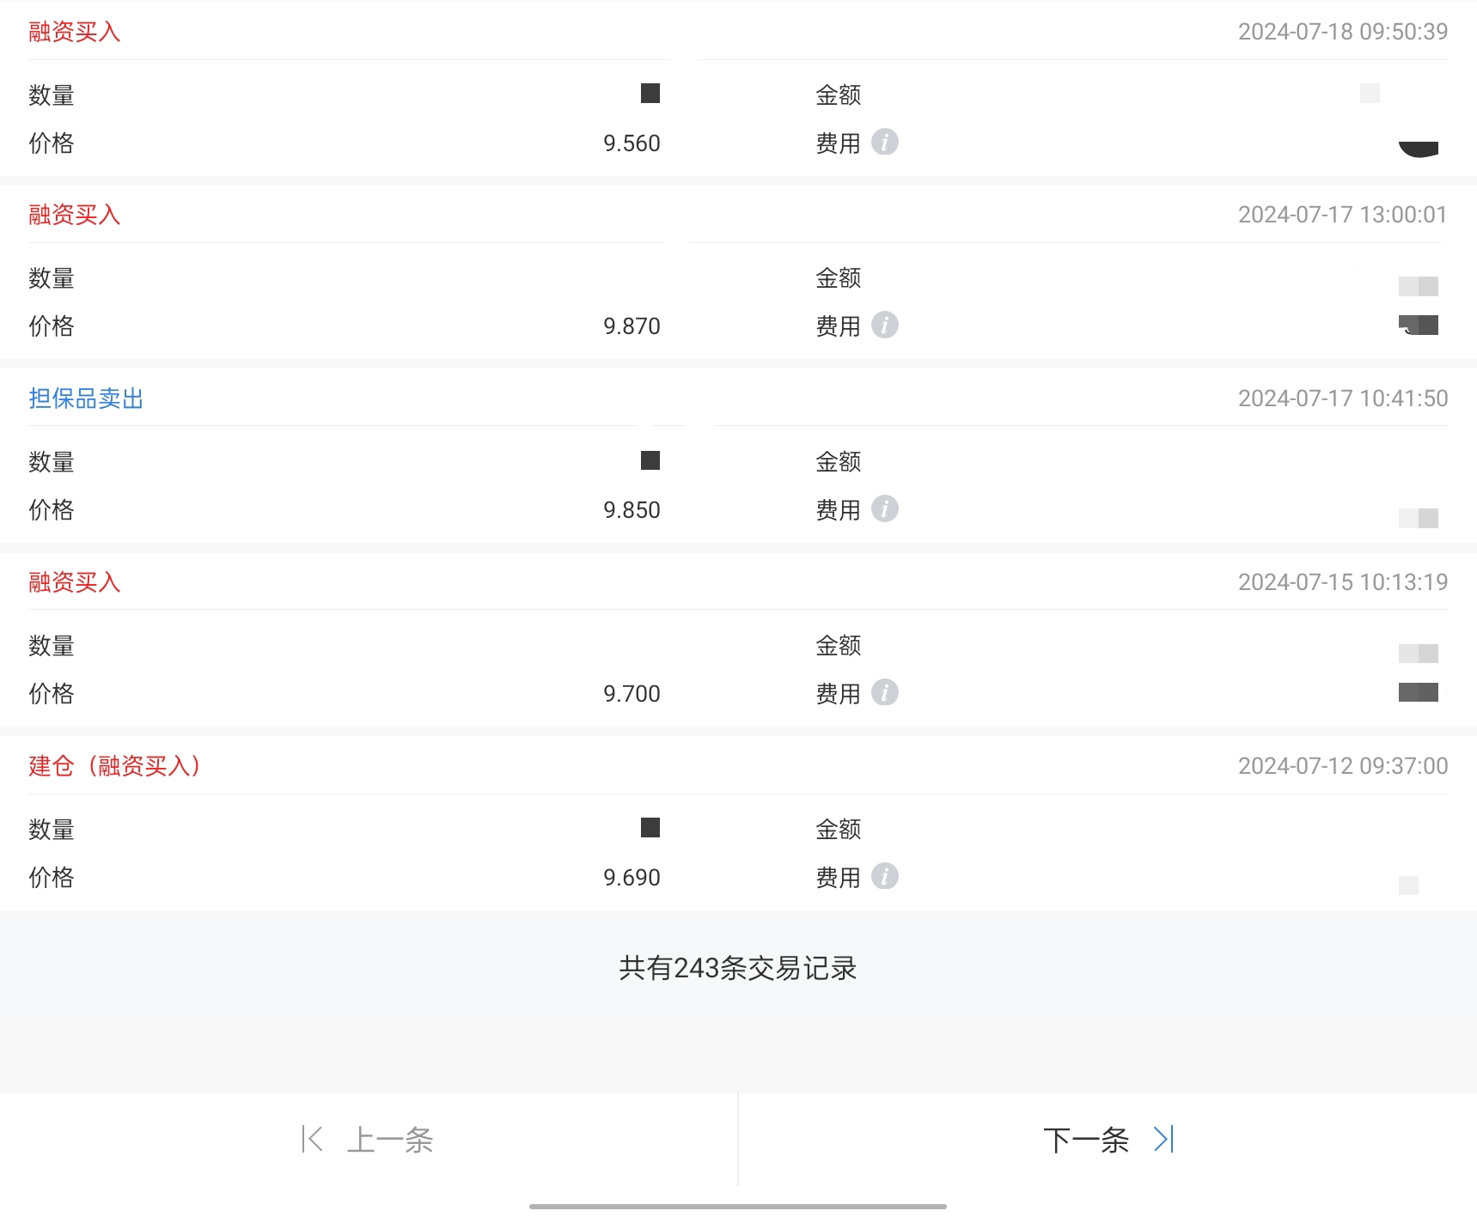View fee info for 建仓 record
1477x1223 pixels.
coord(884,877)
